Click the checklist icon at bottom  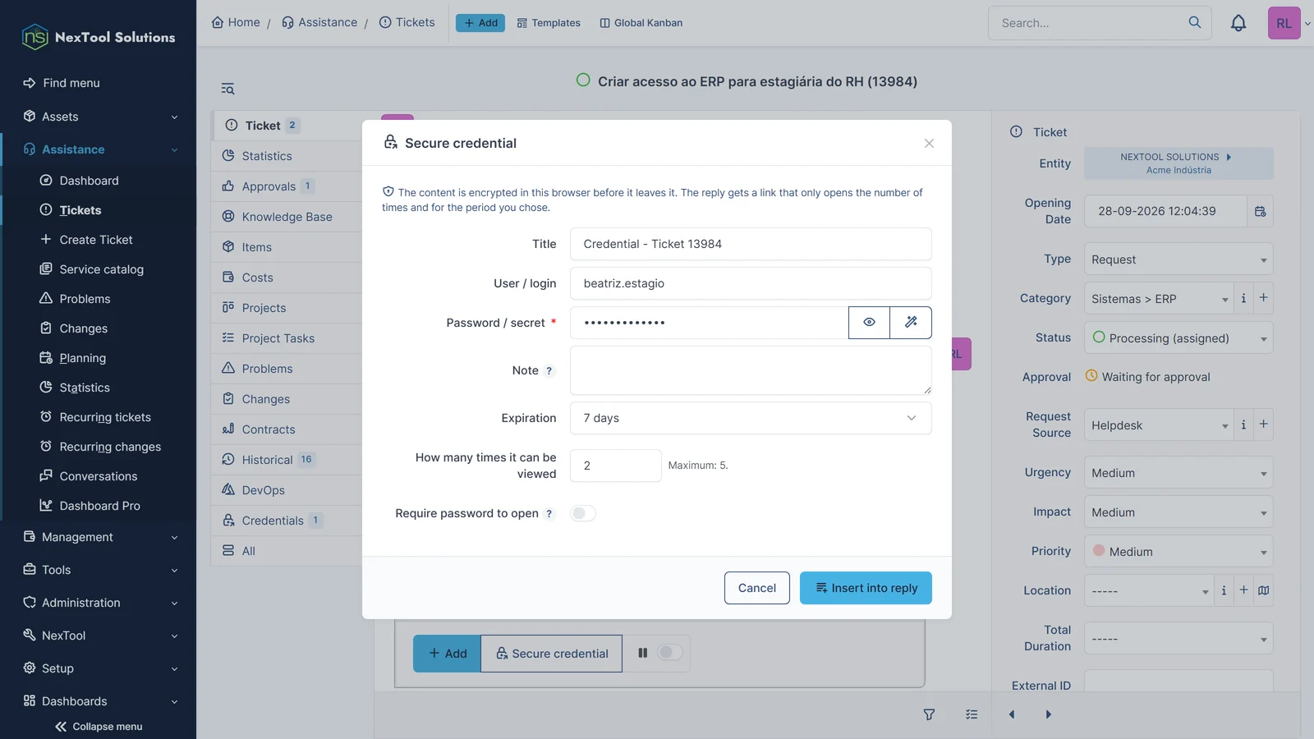[972, 714]
